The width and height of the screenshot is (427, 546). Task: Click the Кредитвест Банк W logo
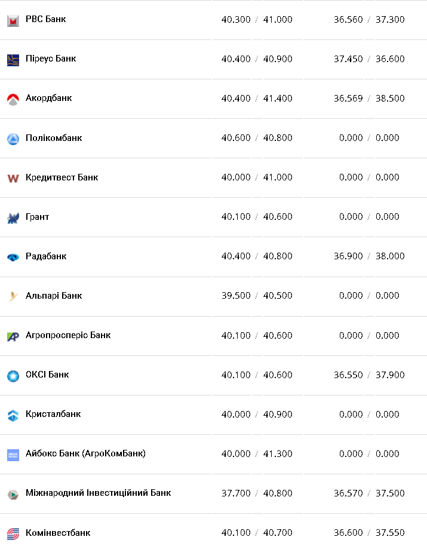[x=13, y=178]
